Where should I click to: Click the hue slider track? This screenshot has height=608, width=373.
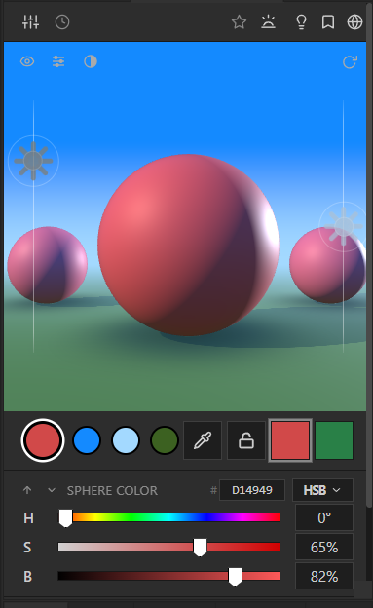(x=169, y=517)
